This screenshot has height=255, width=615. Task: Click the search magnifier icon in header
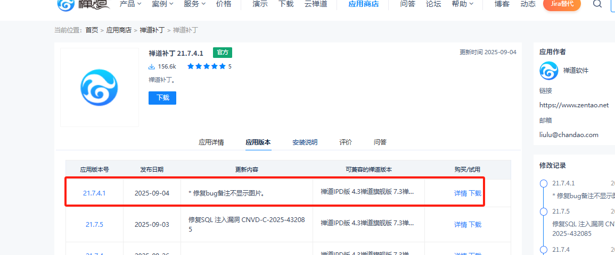point(597,4)
